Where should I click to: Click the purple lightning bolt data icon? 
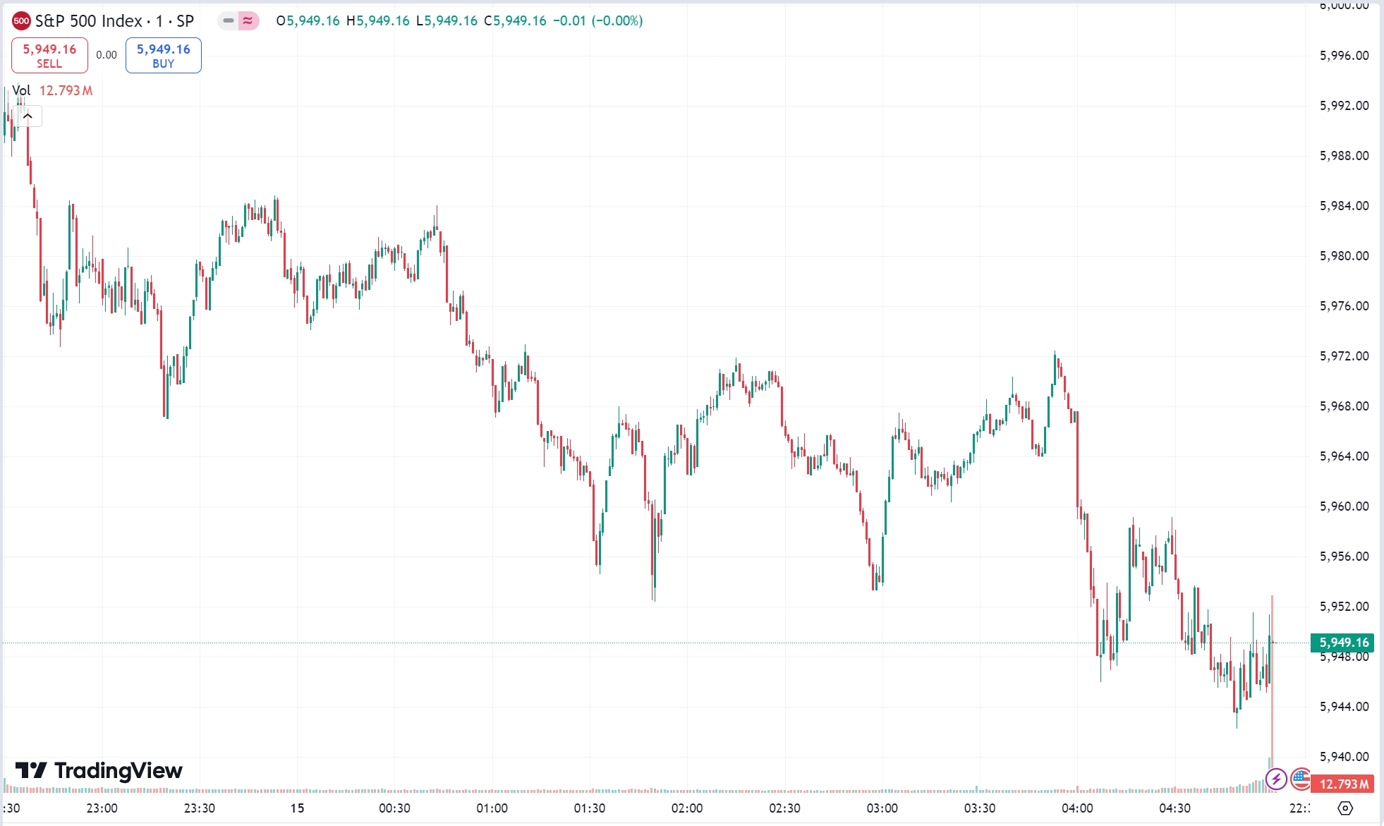click(x=1277, y=780)
